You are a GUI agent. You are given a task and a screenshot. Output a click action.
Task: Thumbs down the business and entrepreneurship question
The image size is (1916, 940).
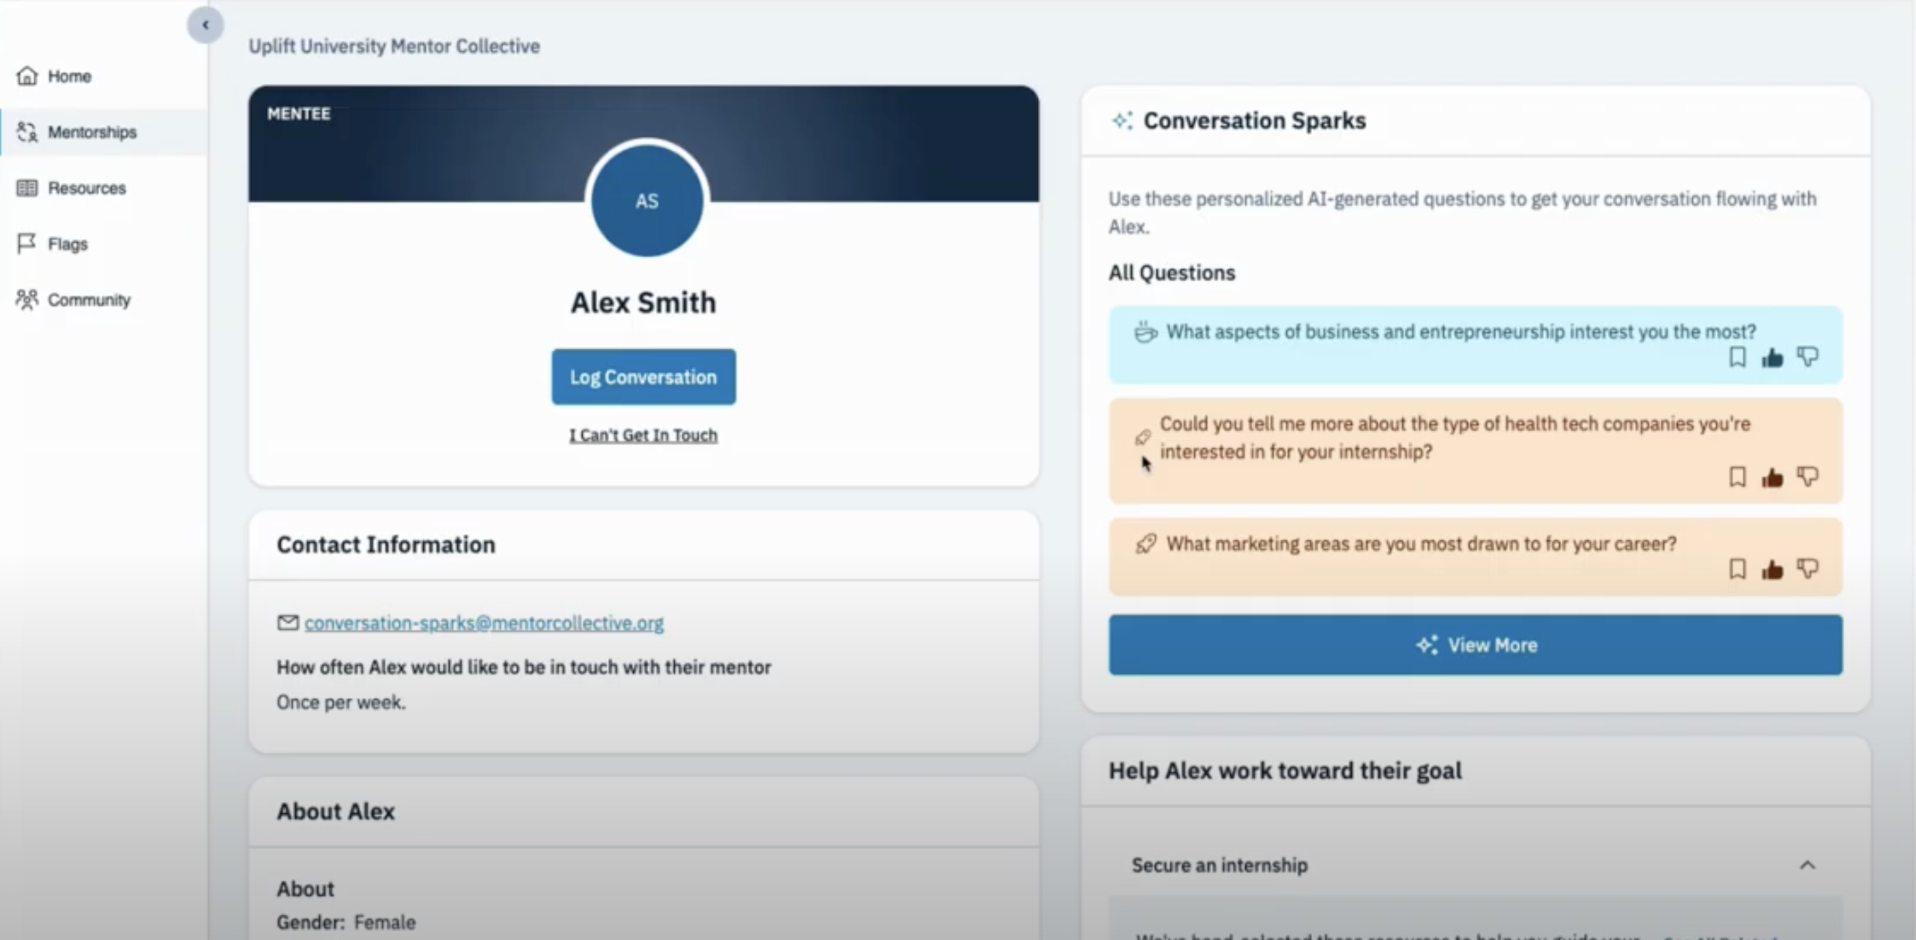(1808, 357)
